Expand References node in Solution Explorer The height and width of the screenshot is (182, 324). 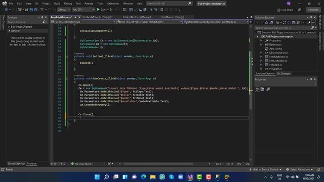pyautogui.click(x=261, y=44)
